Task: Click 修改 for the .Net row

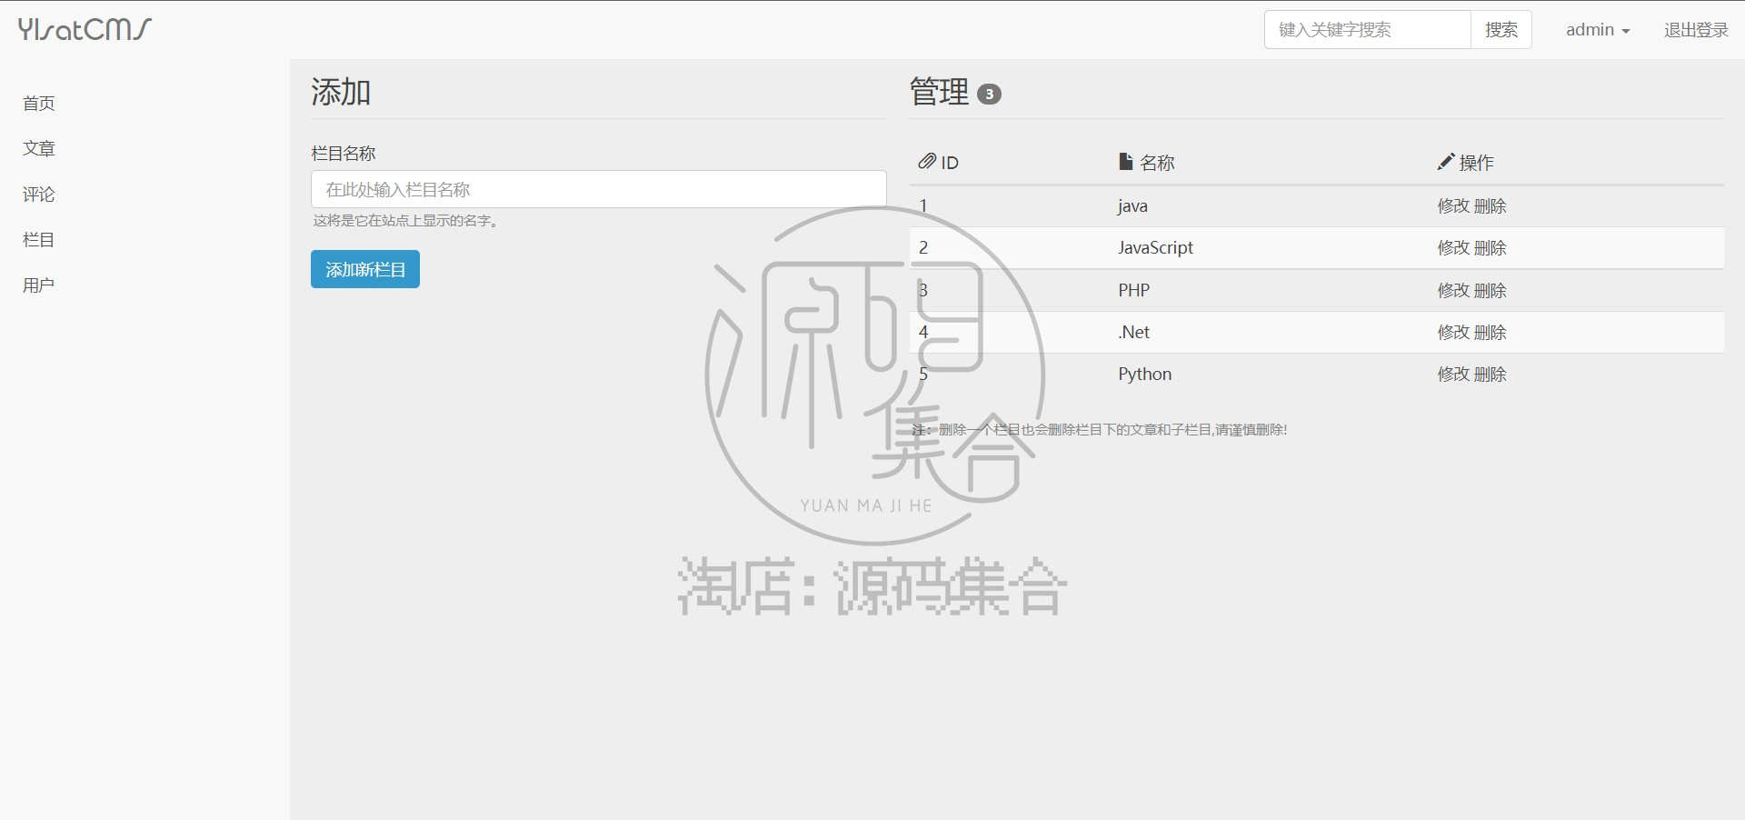Action: [1453, 333]
